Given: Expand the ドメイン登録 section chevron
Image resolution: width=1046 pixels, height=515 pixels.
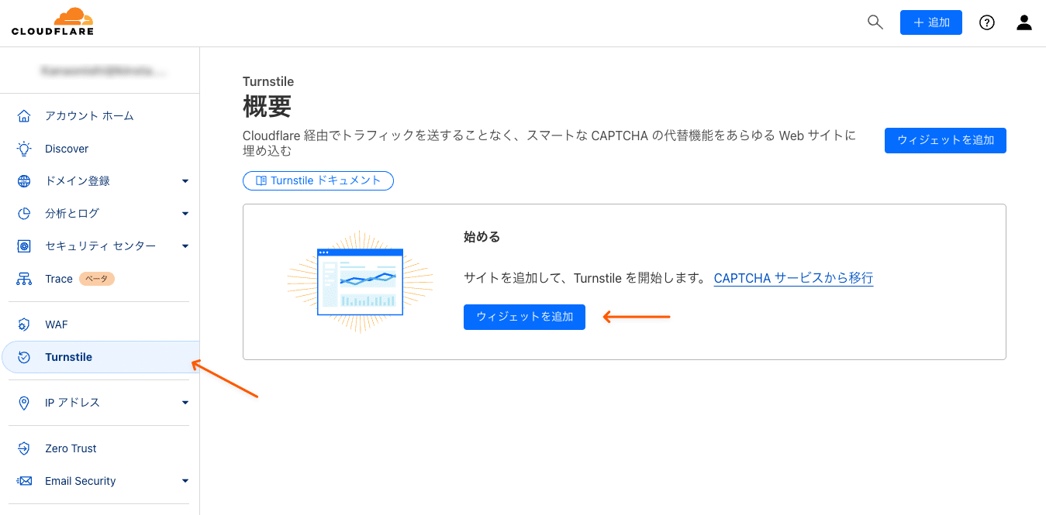Looking at the screenshot, I should 185,180.
